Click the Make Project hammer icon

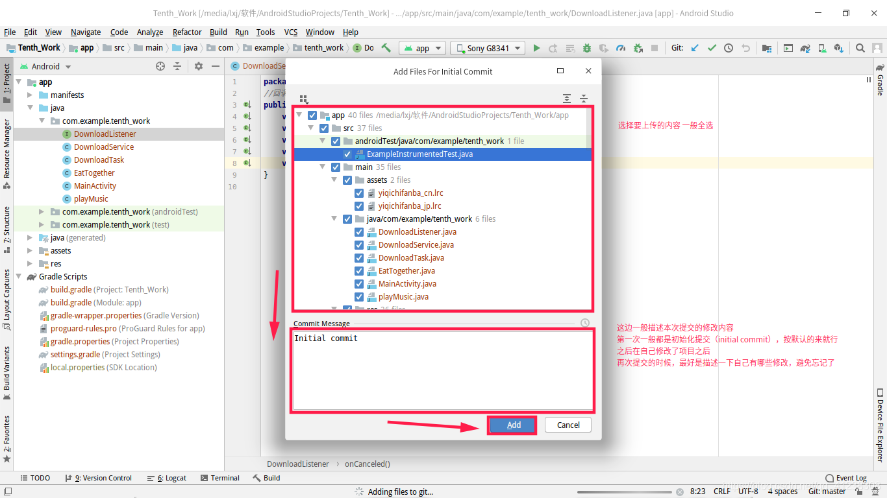[x=386, y=48]
